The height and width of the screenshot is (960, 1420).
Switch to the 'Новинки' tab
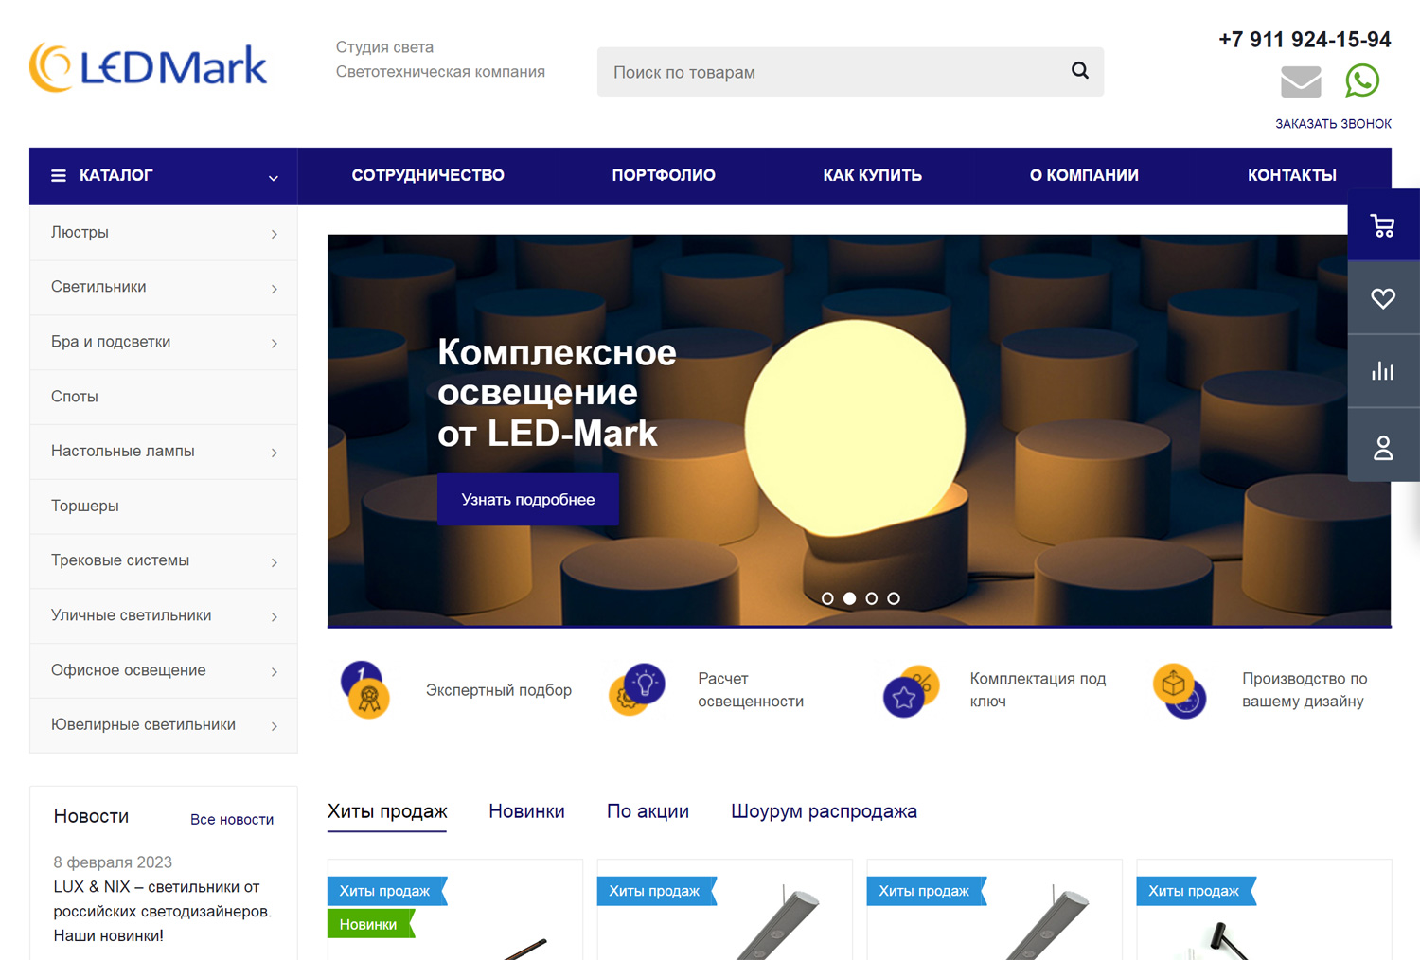coord(526,811)
